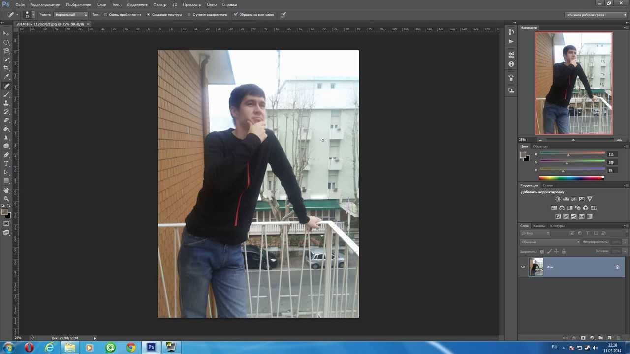The height and width of the screenshot is (354, 630).
Task: Adjust the R red color slider
Action: (x=568, y=155)
